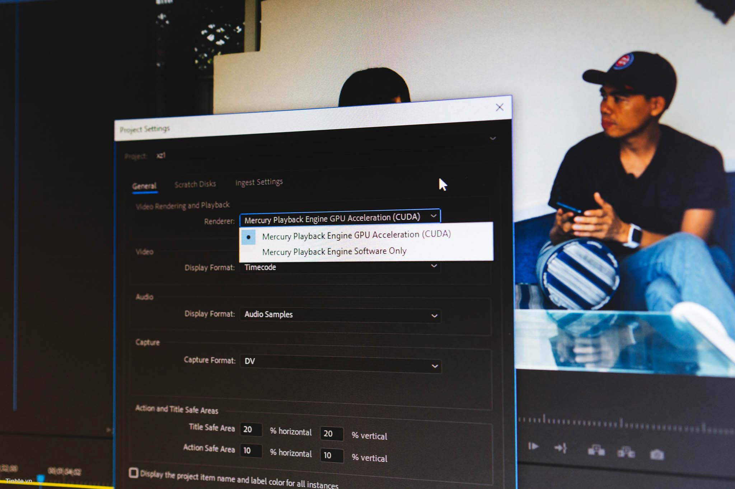Switch to the Scratch Disks tab
Screen dimensions: 735x489
click(195, 184)
